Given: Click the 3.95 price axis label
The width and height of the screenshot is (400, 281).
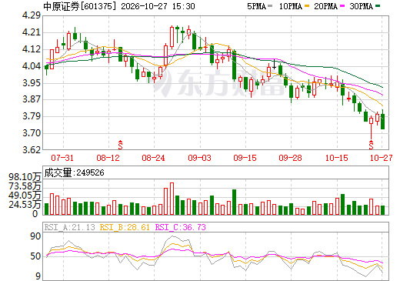Looking at the screenshot, I should pyautogui.click(x=32, y=83).
